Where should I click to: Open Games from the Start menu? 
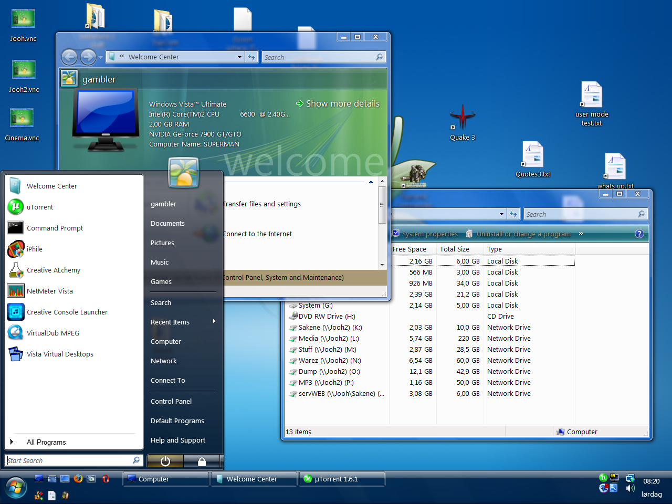coord(161,281)
